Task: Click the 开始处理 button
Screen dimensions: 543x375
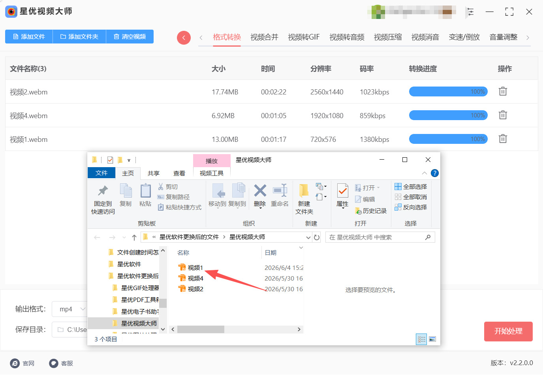Action: click(x=508, y=331)
